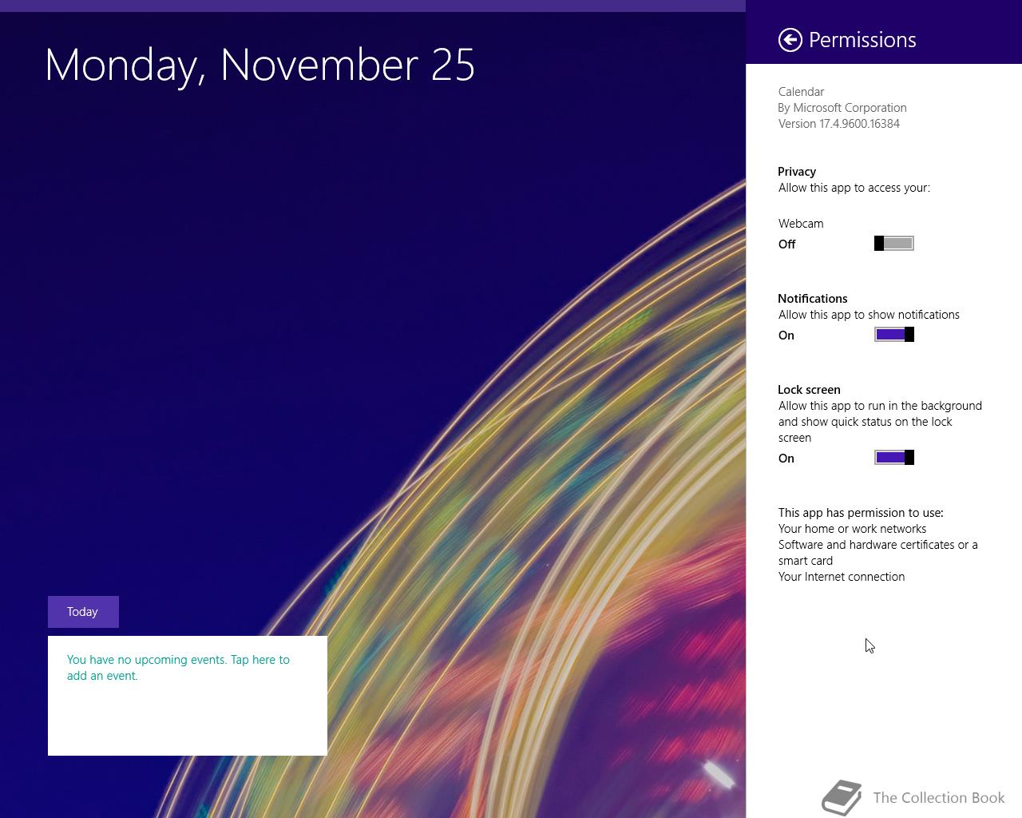Click the Notifications section heading
Image resolution: width=1022 pixels, height=818 pixels.
(813, 299)
